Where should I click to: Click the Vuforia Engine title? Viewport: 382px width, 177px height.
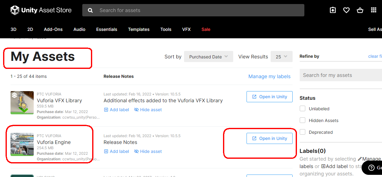coord(54,142)
